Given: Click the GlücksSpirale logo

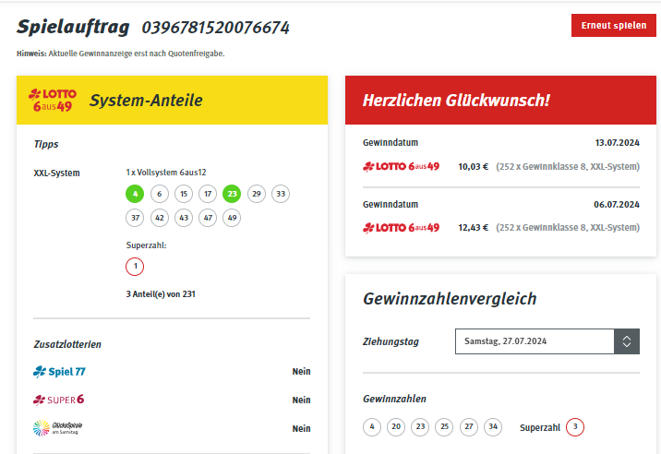Looking at the screenshot, I should (x=58, y=428).
